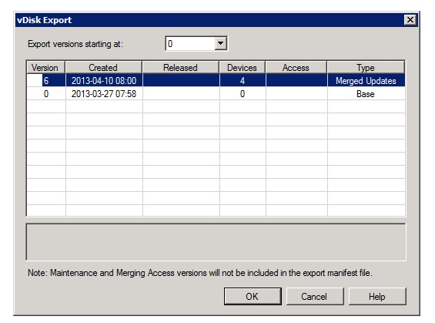Click the Merged Updates type cell
Screen dimensions: 435x323
coord(366,80)
